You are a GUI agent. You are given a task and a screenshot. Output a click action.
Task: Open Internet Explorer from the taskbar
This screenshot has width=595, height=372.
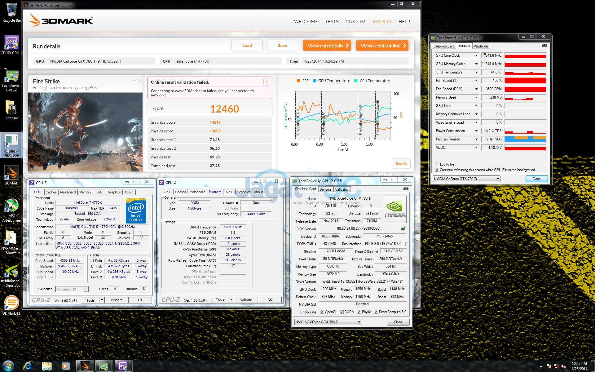pyautogui.click(x=28, y=366)
